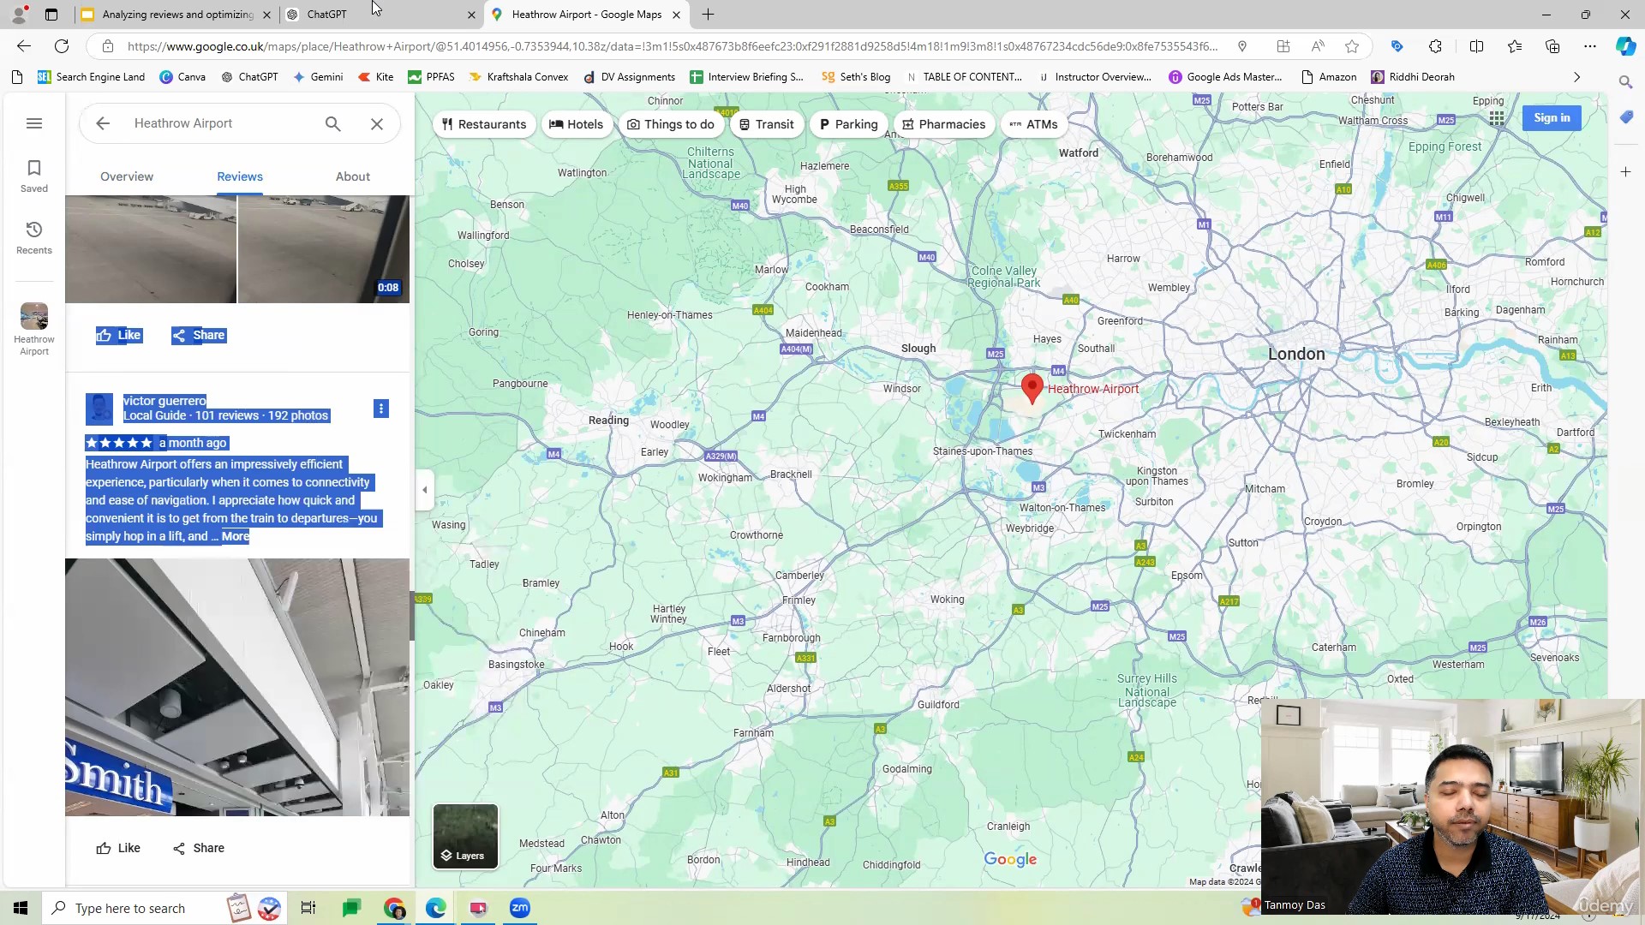Click the browser address bar URL
Screen dimensions: 1645x925
click(x=673, y=46)
